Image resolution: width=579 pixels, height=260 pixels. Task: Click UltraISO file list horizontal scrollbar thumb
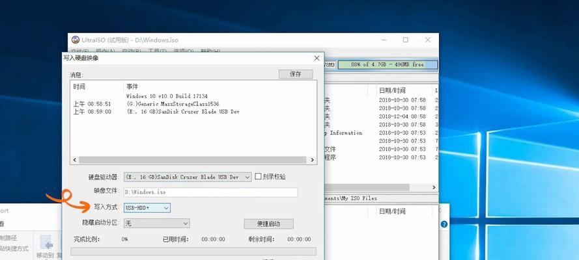(x=367, y=187)
